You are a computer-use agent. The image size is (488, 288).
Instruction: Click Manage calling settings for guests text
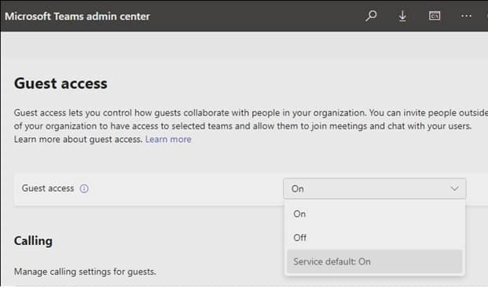coord(85,272)
